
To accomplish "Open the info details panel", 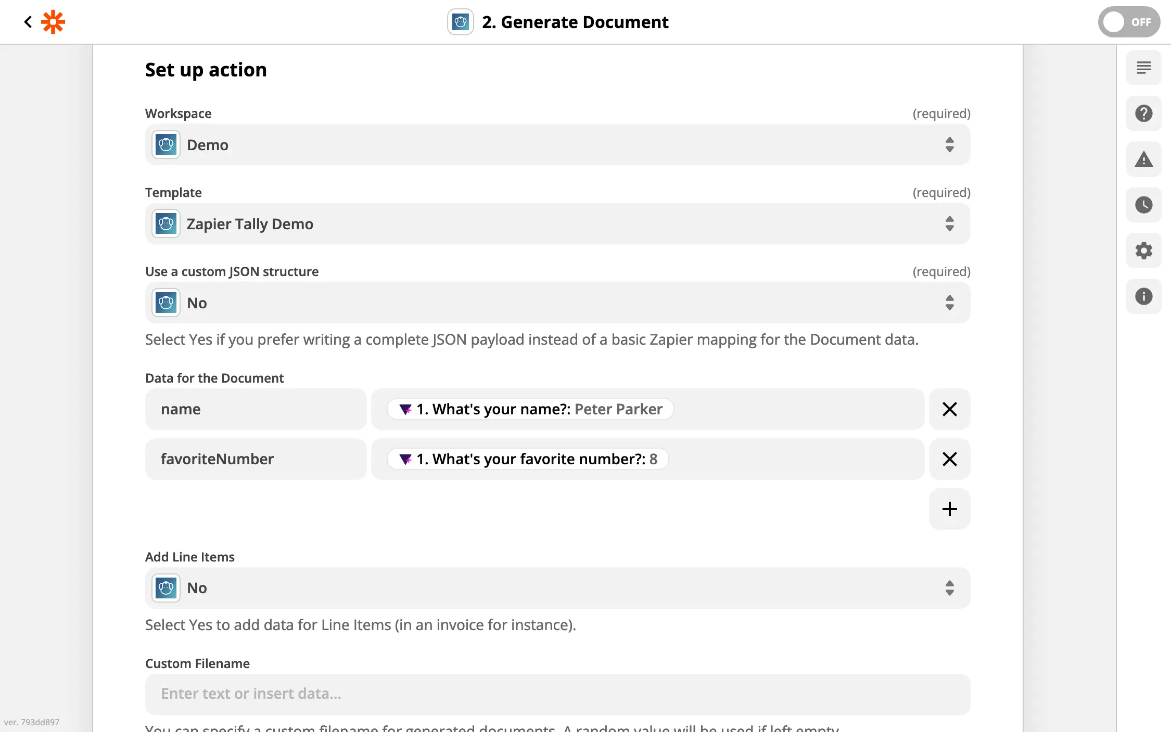I will tap(1143, 296).
